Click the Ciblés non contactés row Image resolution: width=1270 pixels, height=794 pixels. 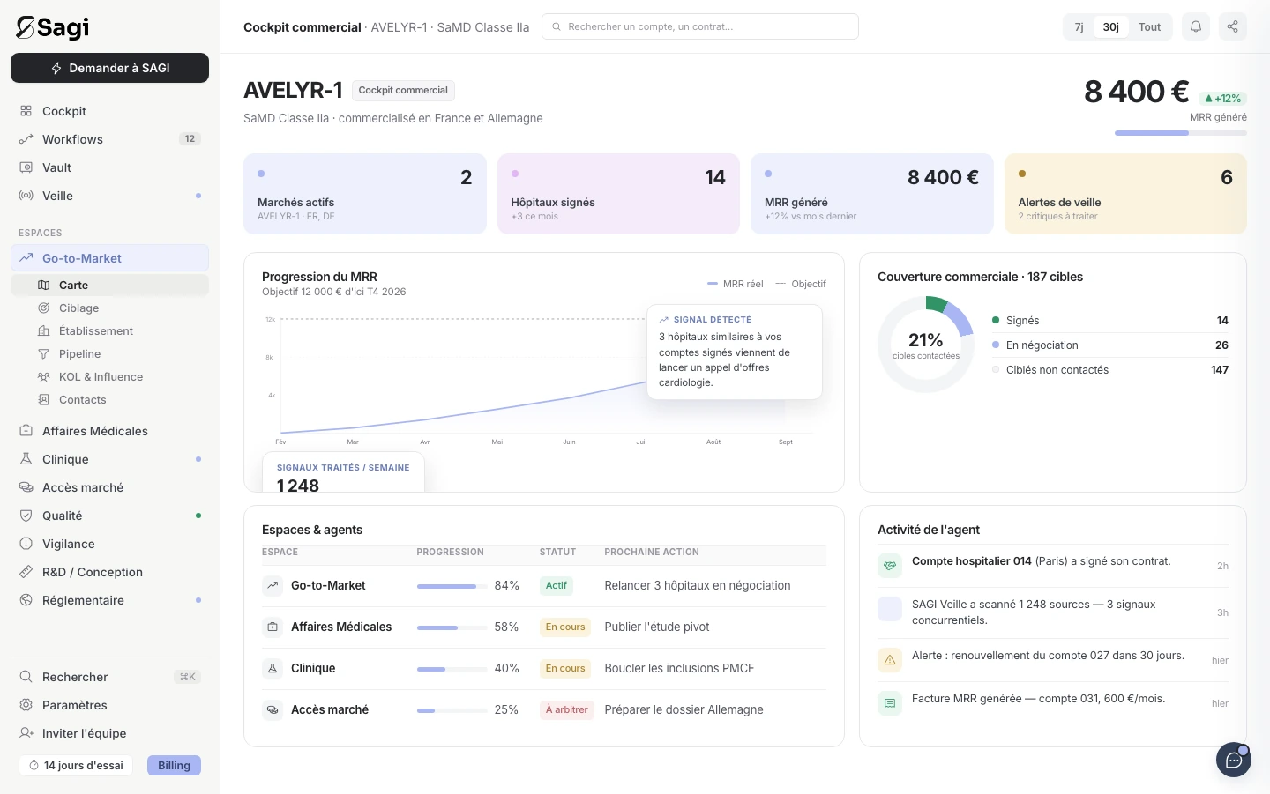1110,370
